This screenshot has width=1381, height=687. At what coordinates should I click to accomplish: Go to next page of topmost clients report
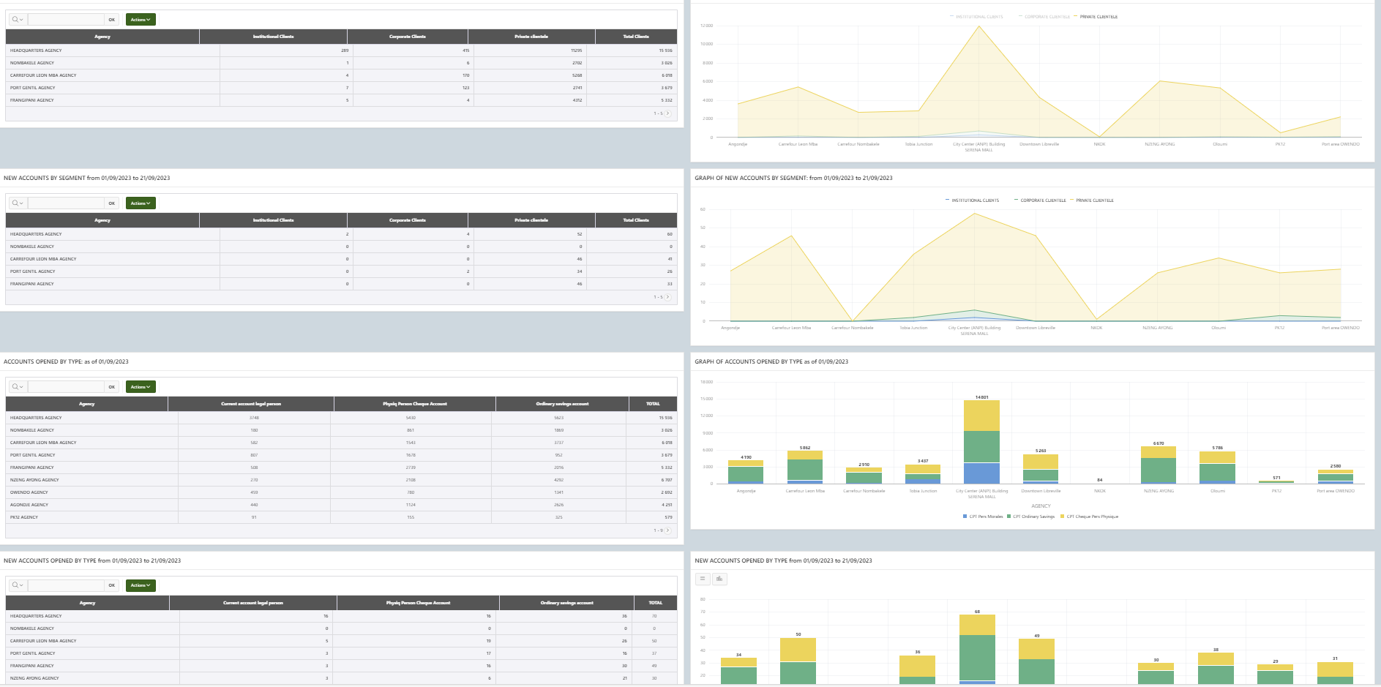(667, 113)
